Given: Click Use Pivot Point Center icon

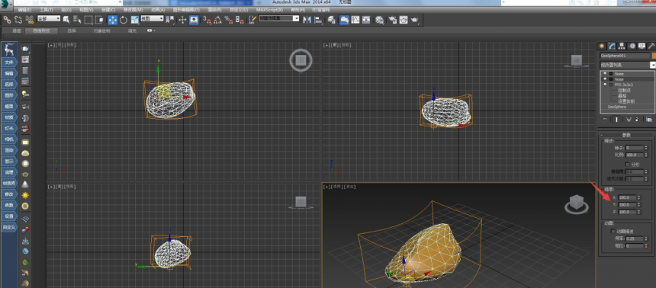Looking at the screenshot, I should pyautogui.click(x=170, y=19).
